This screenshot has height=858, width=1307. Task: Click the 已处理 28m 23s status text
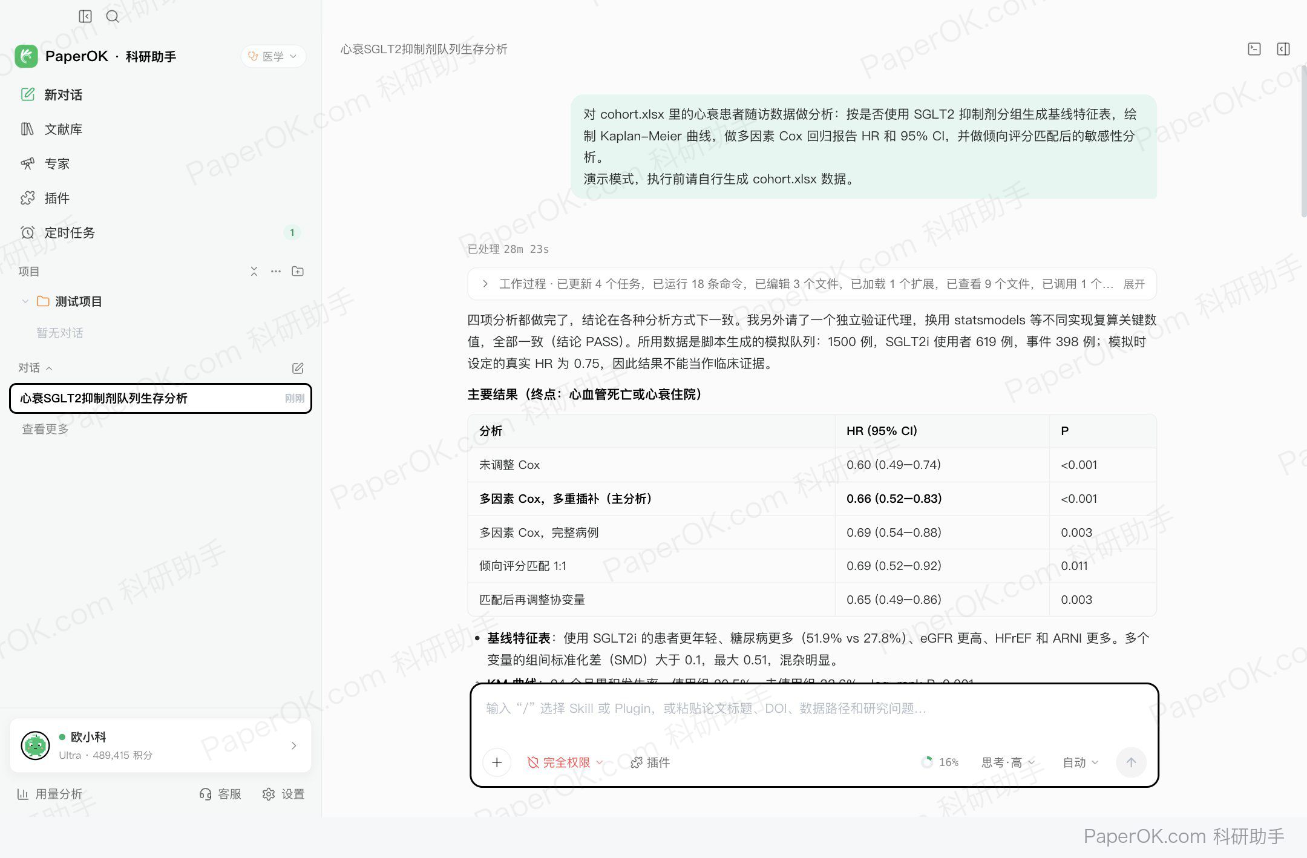tap(508, 249)
